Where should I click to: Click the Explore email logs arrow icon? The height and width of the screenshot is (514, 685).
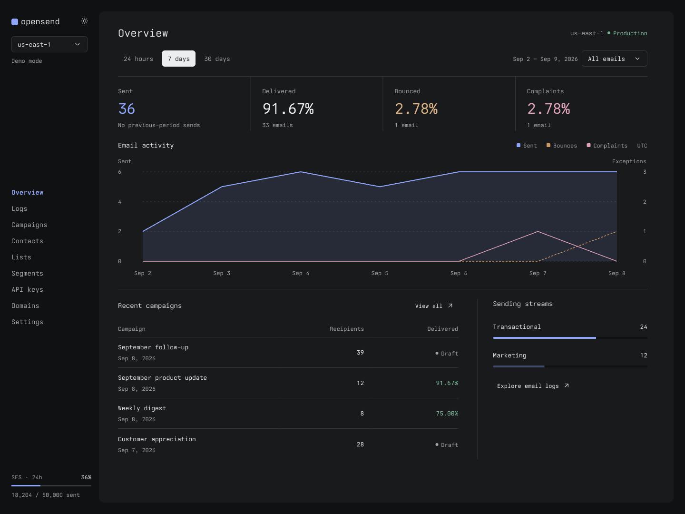click(x=566, y=385)
